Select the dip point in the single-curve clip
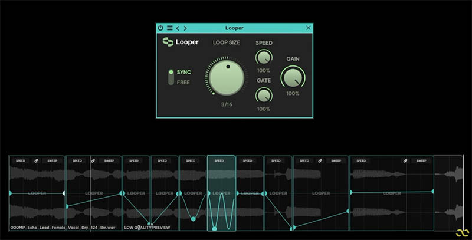The image size is (472, 240). [194, 219]
